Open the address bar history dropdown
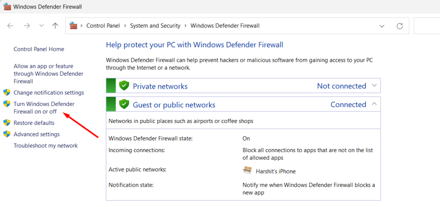440x207 pixels. pos(382,26)
